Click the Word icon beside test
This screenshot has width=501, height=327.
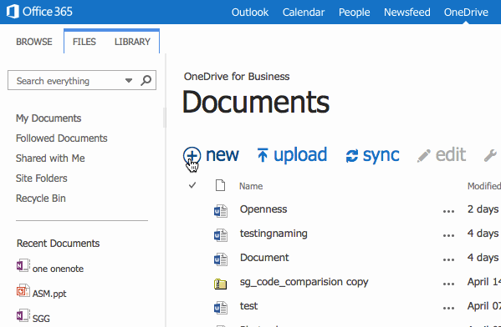(221, 308)
